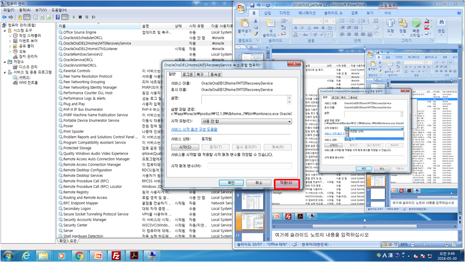Switch to the Log On tab in properties dialog

[188, 75]
